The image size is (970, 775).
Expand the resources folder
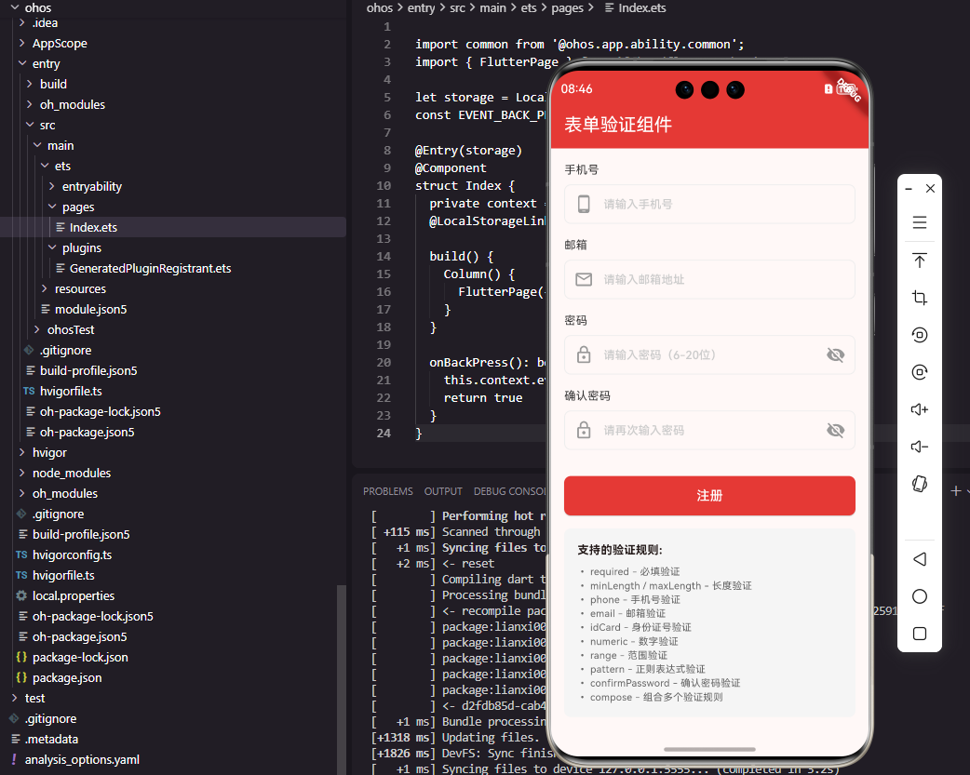click(x=45, y=288)
